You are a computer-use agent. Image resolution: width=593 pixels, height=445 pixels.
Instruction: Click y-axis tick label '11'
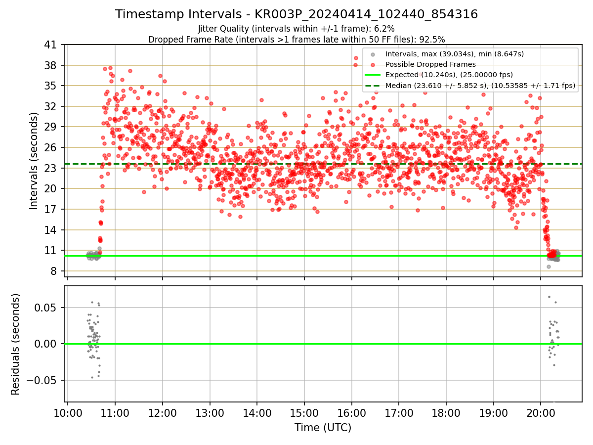[51, 251]
